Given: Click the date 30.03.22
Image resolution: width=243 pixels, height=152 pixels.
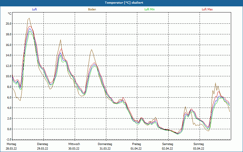Looking at the screenshot, I should [x=74, y=149].
